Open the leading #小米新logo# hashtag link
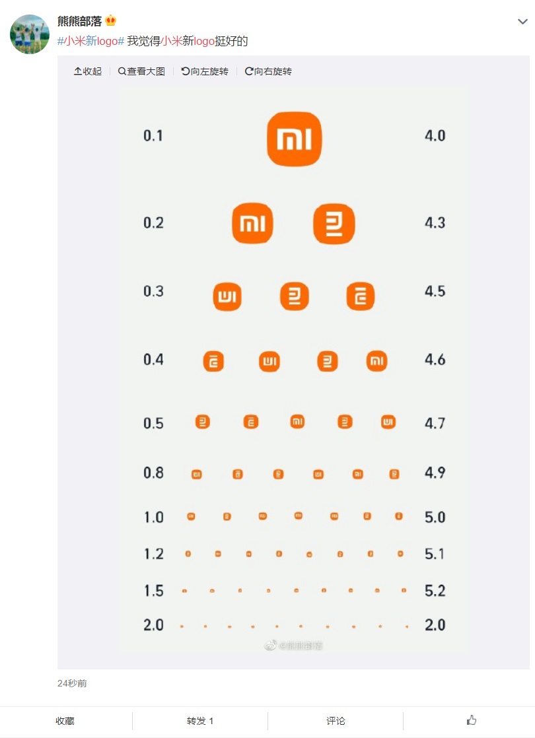The width and height of the screenshot is (535, 738). pyautogui.click(x=91, y=41)
